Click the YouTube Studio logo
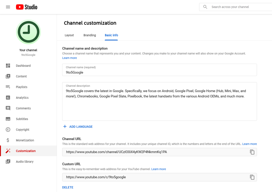272x192 pixels. click(27, 7)
